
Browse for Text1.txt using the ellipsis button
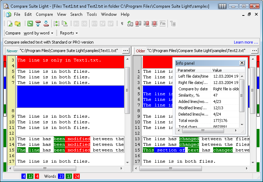[125, 51]
